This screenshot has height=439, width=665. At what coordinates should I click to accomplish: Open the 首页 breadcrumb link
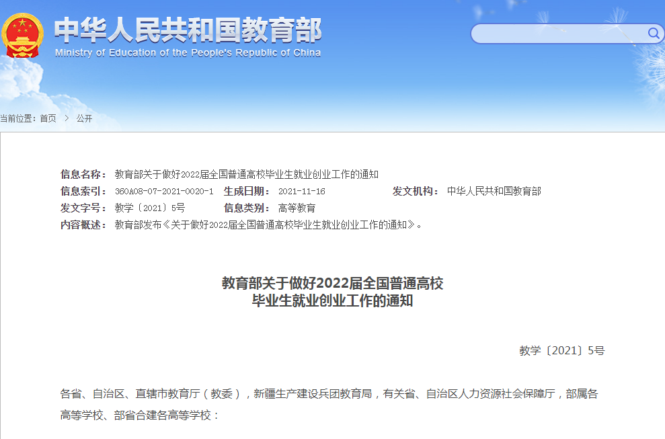tap(48, 118)
